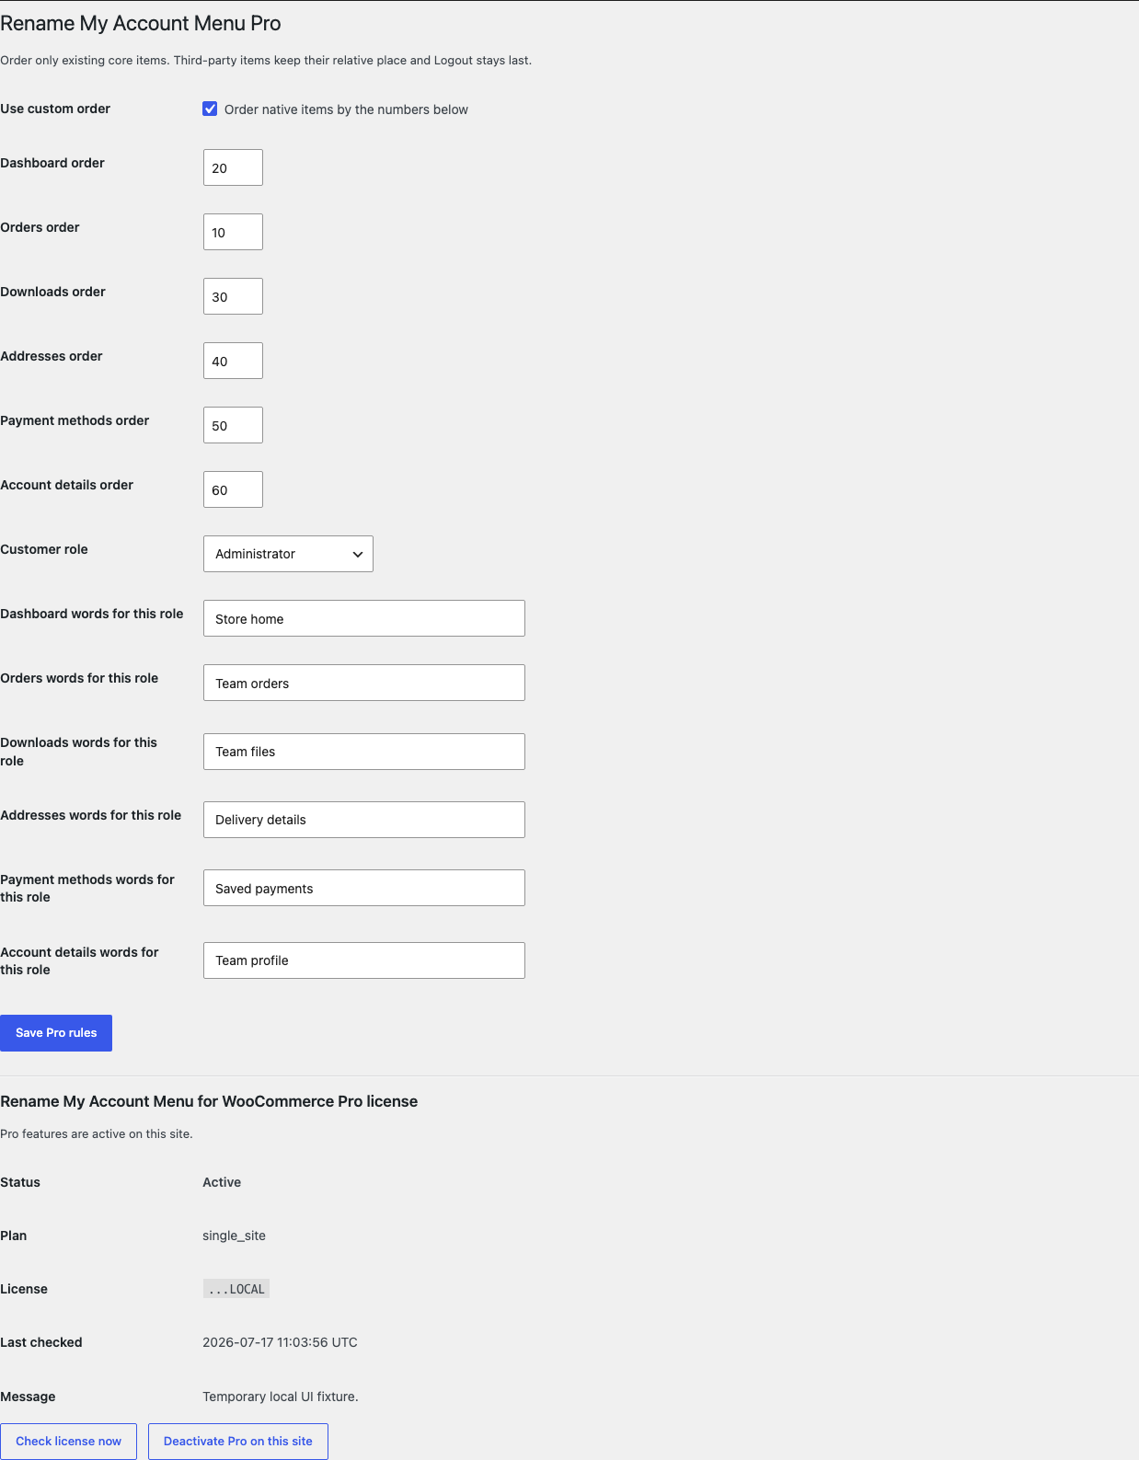Click the timestamp '2026-07-17 11:03:56 UTC'
This screenshot has width=1139, height=1460.
click(x=280, y=1342)
